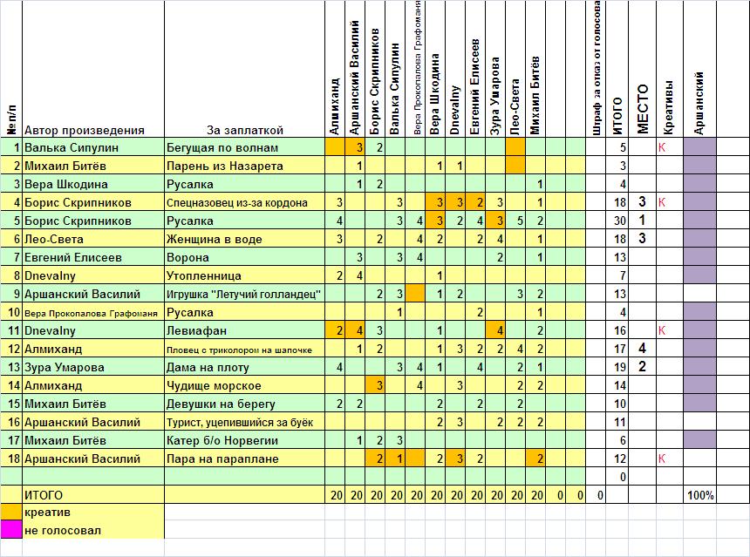Viewport: 750px width, 557px height.
Task: Select the '100%' cell in the bottom row
Action: [x=700, y=495]
